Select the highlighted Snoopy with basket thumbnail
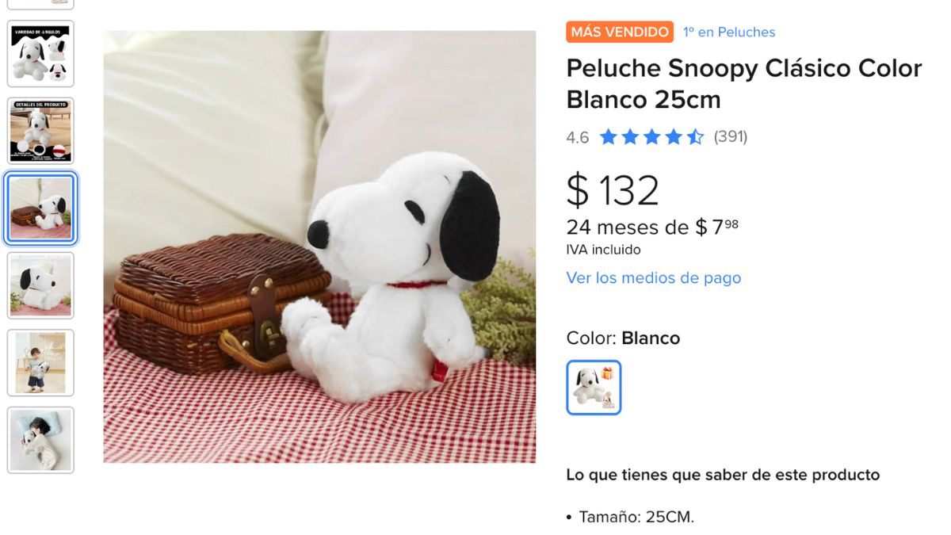 40,208
